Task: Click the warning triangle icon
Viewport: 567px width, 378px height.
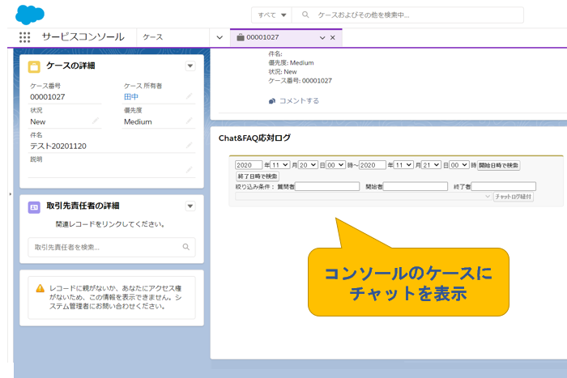Action: click(40, 288)
